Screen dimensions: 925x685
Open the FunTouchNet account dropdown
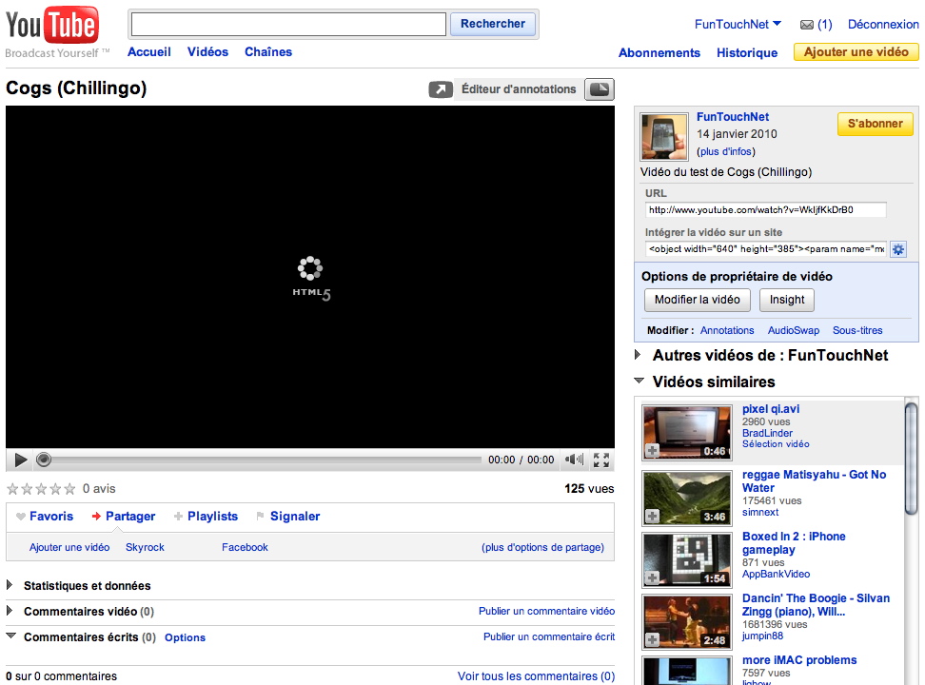[x=738, y=24]
